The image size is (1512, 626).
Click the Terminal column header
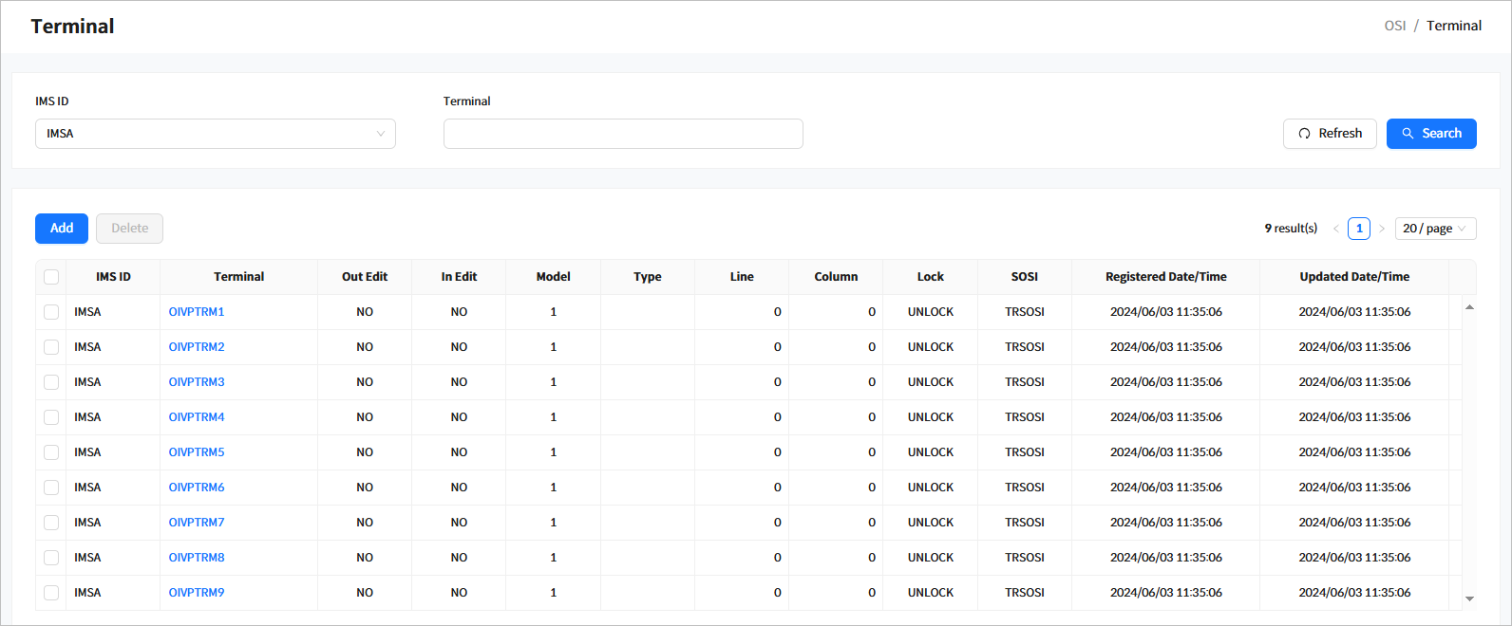point(238,277)
